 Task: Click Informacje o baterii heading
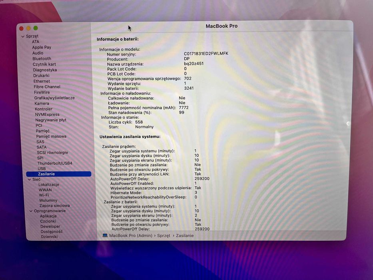tap(118, 39)
